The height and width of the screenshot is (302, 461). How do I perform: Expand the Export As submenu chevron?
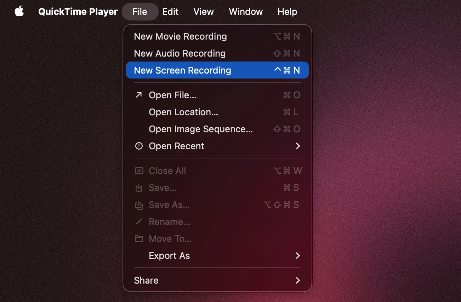(x=298, y=255)
